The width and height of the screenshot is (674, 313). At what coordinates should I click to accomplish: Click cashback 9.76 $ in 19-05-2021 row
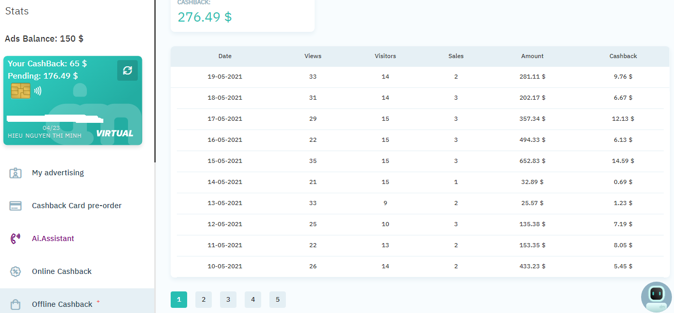coord(623,77)
